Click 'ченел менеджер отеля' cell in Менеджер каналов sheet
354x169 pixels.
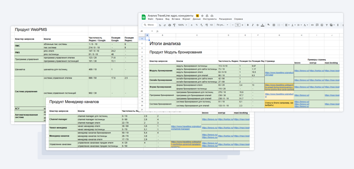point(100,126)
